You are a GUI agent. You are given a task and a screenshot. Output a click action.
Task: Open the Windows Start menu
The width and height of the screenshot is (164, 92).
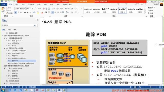(x=3, y=90)
